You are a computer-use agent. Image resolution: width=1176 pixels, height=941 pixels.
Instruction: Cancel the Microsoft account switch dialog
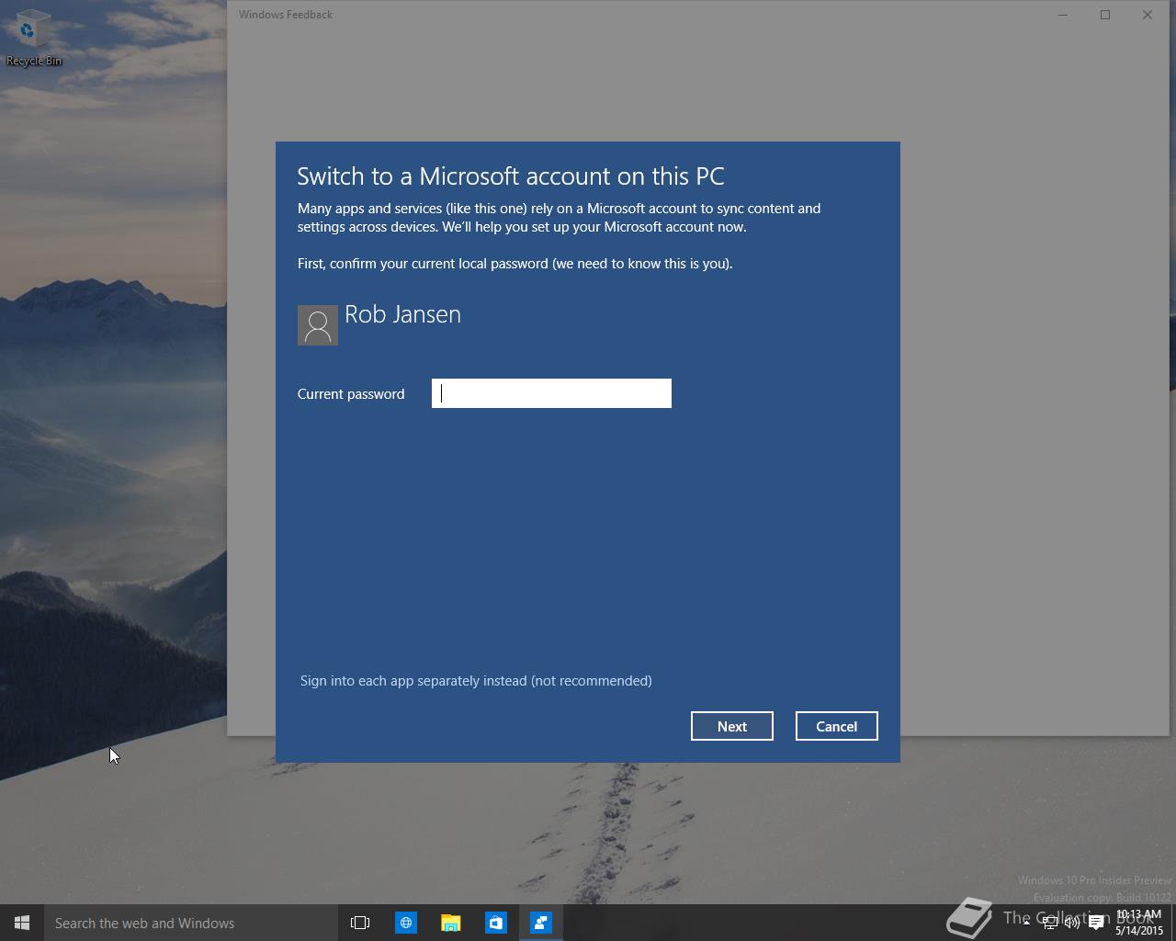[x=836, y=726]
